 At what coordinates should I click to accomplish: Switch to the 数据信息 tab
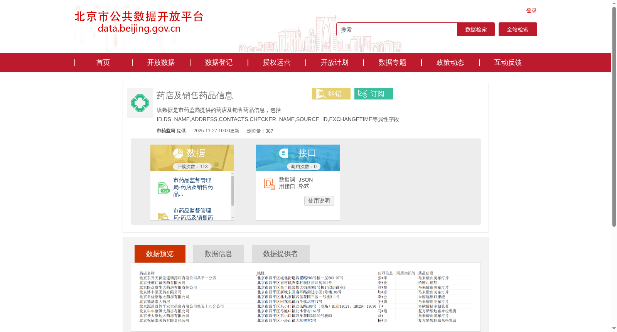tap(219, 254)
